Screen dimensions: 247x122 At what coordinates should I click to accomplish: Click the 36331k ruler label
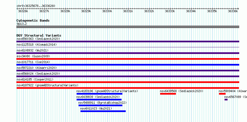pos(128,11)
